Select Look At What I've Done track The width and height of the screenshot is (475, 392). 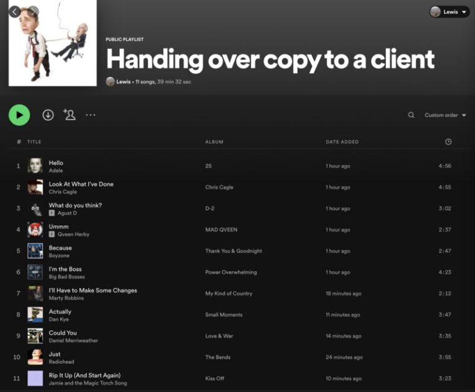pyautogui.click(x=81, y=184)
